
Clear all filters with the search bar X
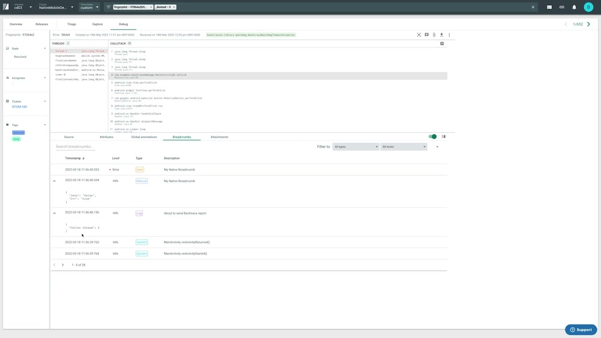tap(533, 7)
